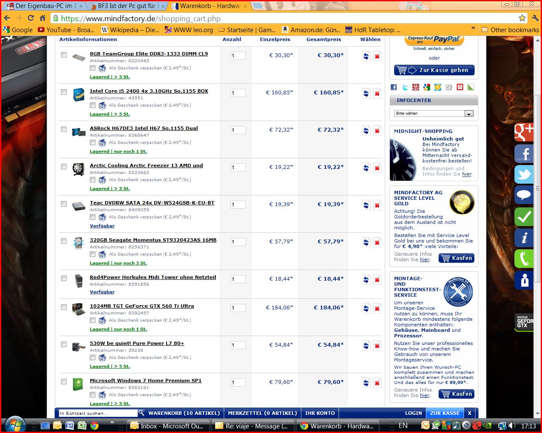Click the green checkmark side button

[x=524, y=217]
